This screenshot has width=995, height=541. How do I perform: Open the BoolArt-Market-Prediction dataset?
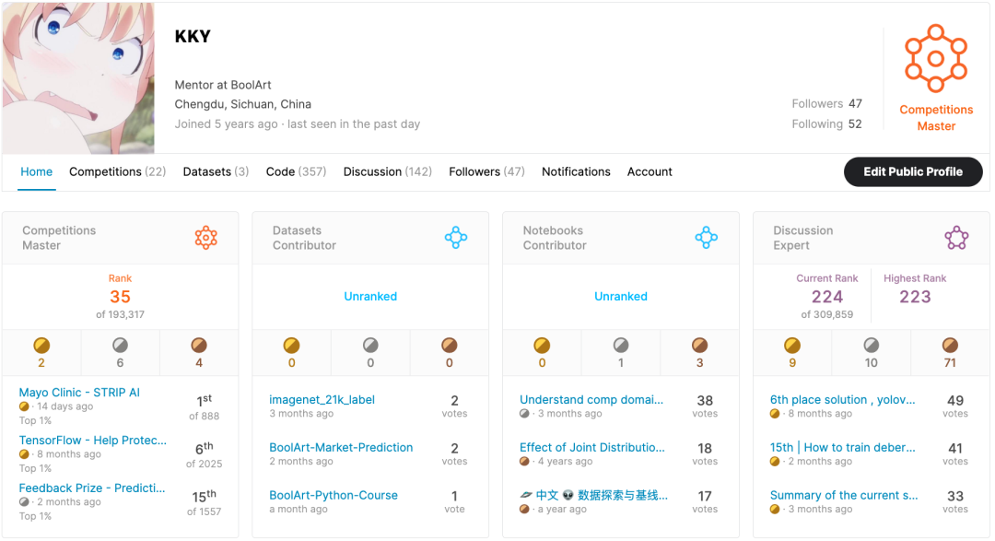pos(341,447)
